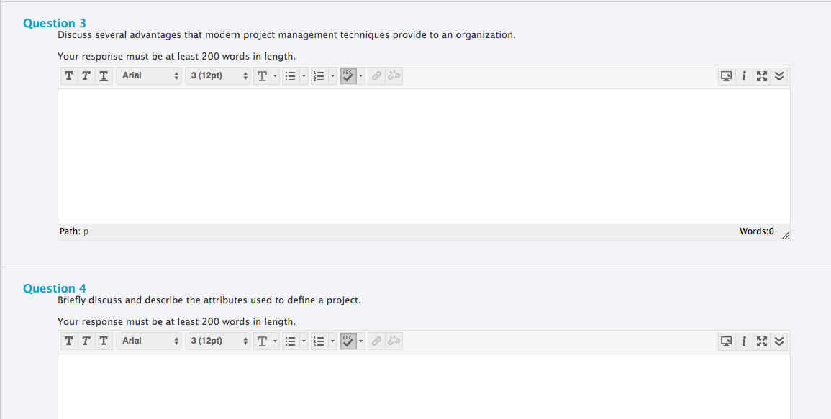
Task: Toggle bold in Question 4 editor
Action: pos(68,341)
